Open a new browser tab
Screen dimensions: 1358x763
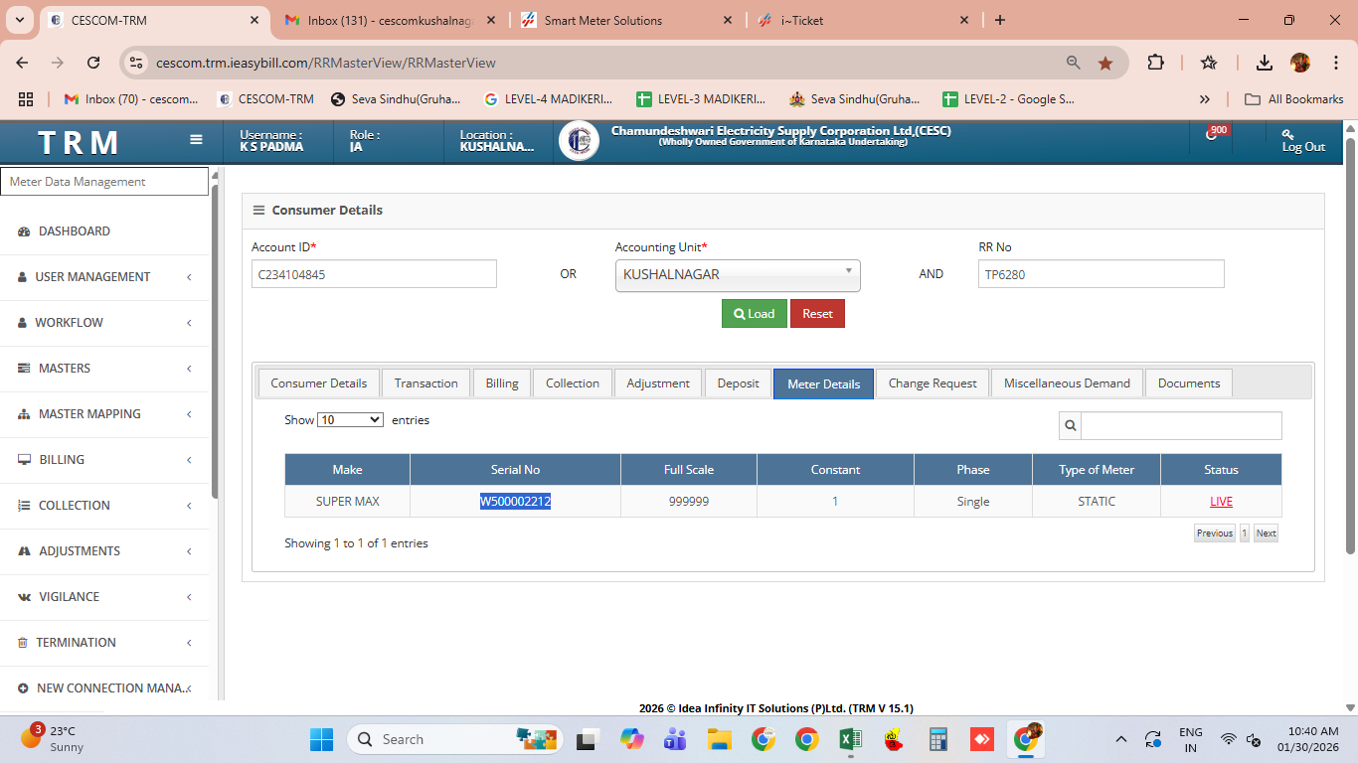[1000, 20]
